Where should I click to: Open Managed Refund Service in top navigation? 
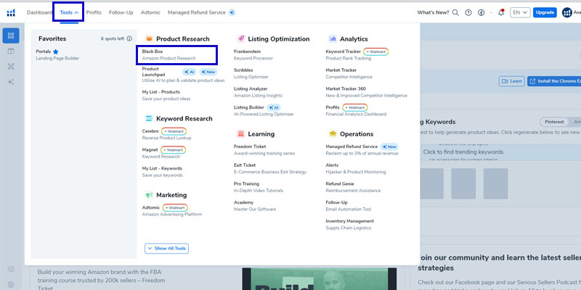click(x=196, y=12)
